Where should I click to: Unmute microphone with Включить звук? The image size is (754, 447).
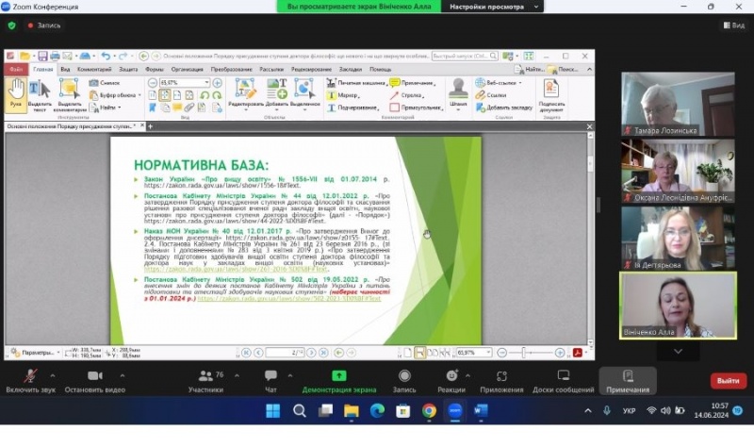27,377
